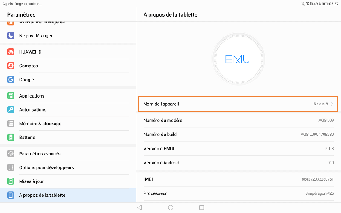341x213 pixels.
Task: Open the Comptes section
Action: [x=68, y=66]
